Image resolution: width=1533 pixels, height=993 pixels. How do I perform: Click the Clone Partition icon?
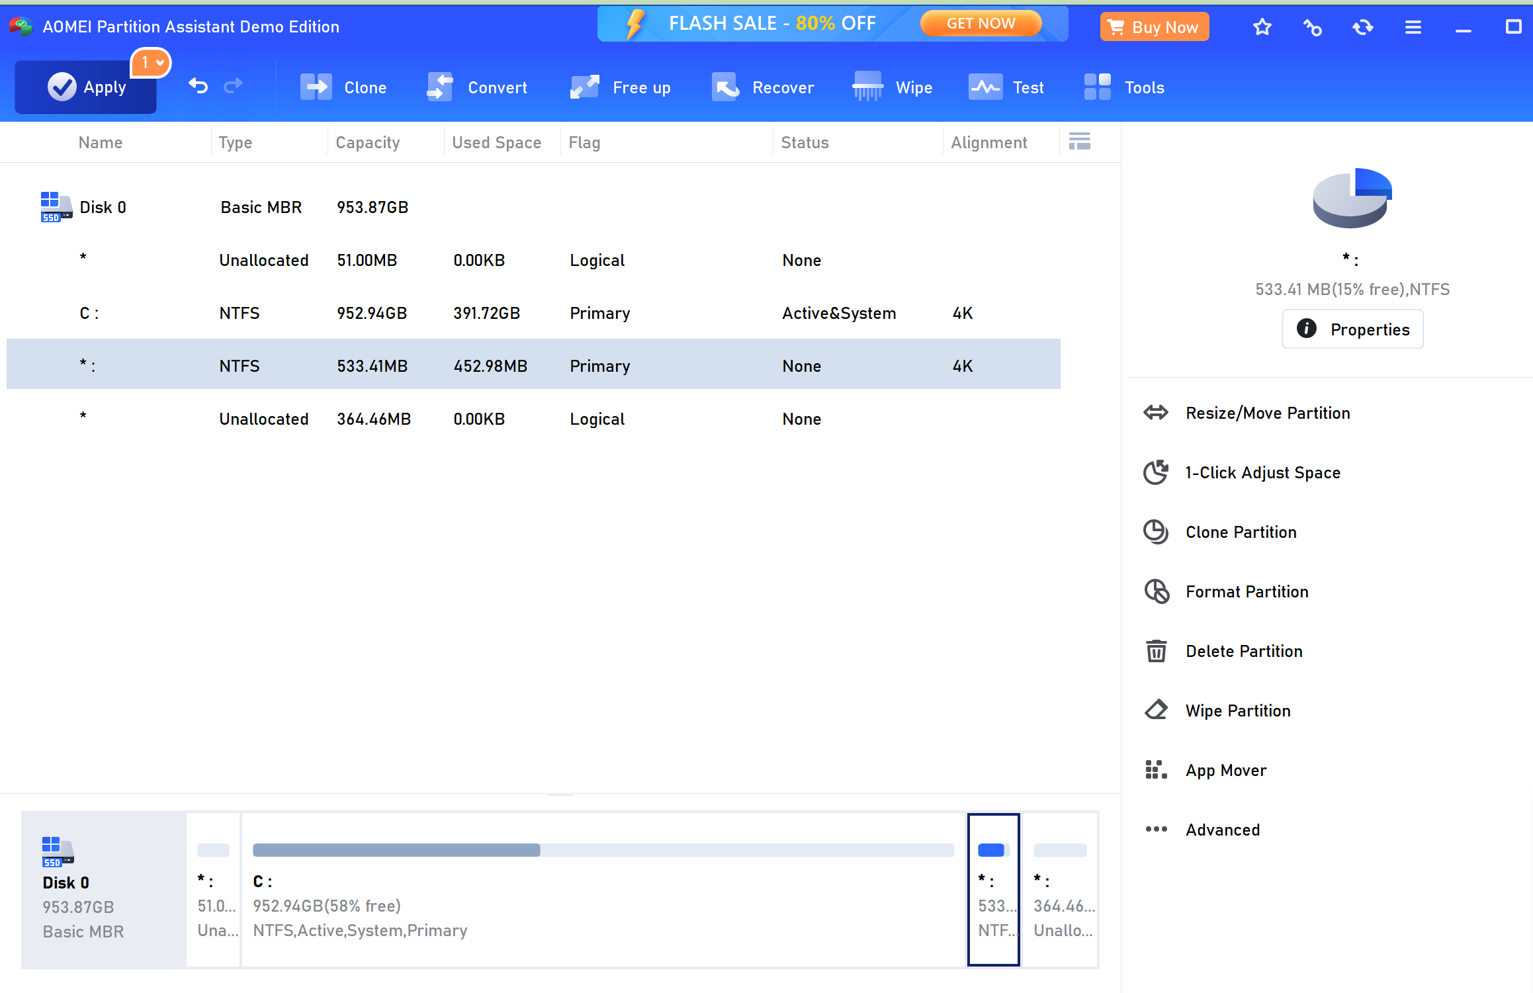pyautogui.click(x=1156, y=532)
